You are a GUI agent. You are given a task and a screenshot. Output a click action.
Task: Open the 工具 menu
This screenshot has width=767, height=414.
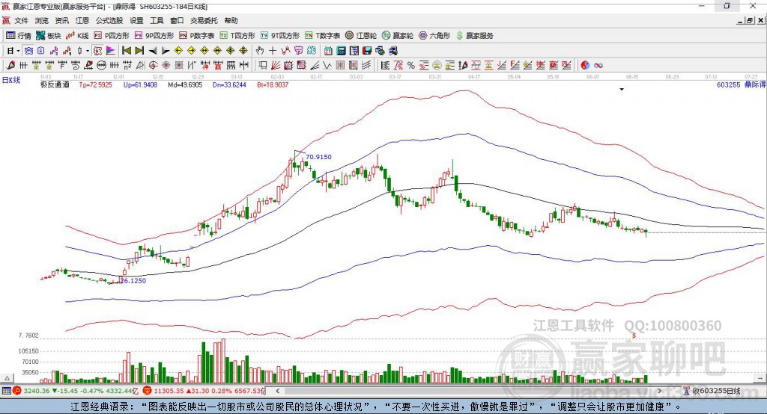[157, 20]
